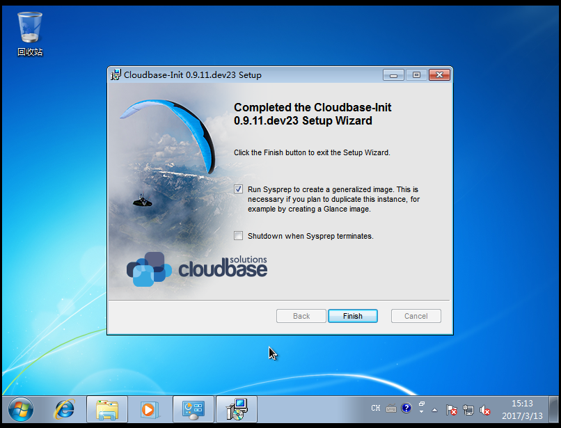Image resolution: width=561 pixels, height=428 pixels.
Task: Click the network connection tray icon
Action: [x=468, y=410]
